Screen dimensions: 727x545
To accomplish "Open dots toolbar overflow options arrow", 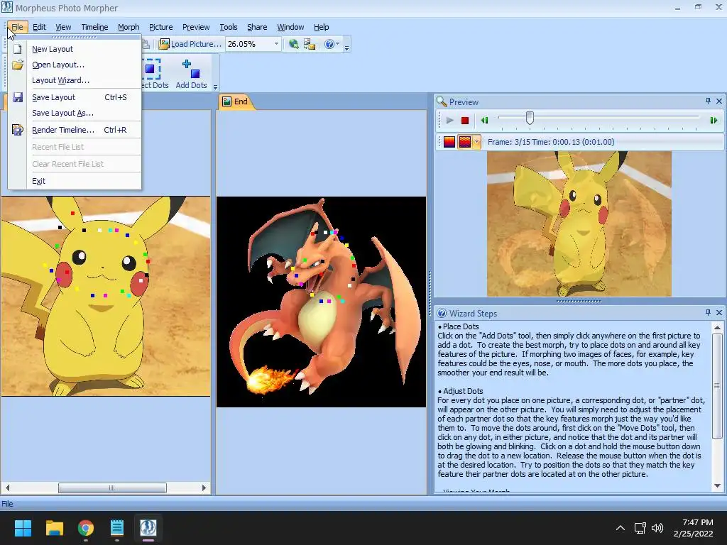I will coord(215,87).
